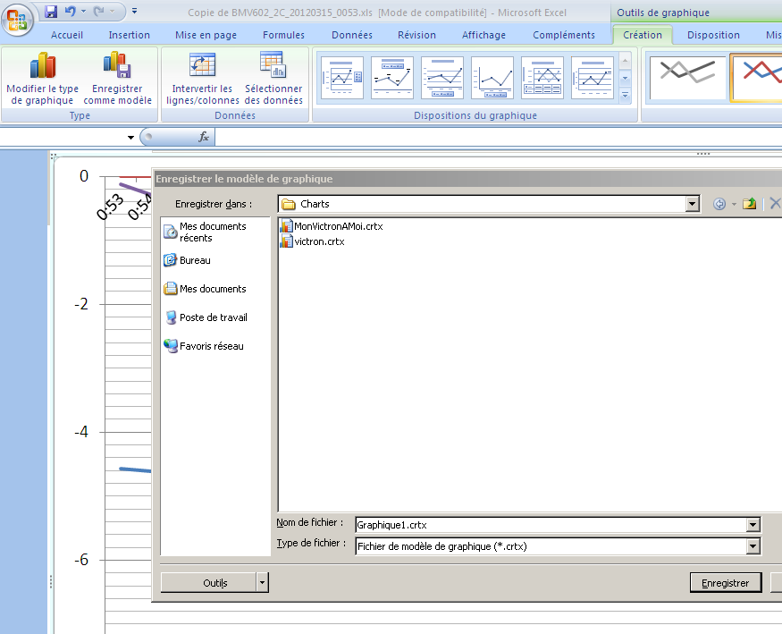782x634 pixels.
Task: Click the Nom de fichier text field
Action: pos(549,525)
